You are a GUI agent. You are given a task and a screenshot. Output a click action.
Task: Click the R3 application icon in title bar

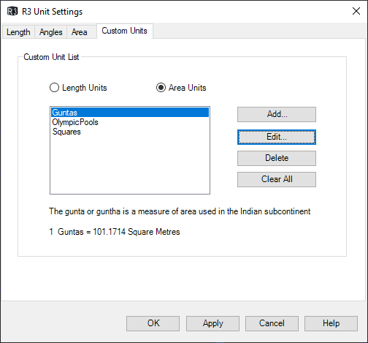coord(12,12)
